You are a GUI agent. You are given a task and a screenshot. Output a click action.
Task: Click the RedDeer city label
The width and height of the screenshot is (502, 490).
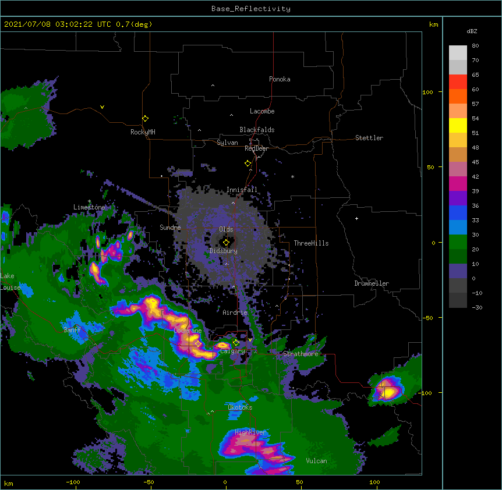pos(256,148)
